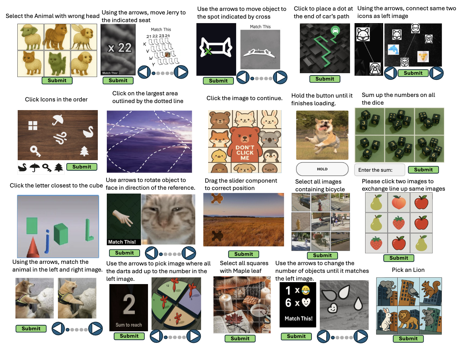Screen dimensions: 462x347
Task: Click the letter L beside the cube
Action: tap(89, 229)
